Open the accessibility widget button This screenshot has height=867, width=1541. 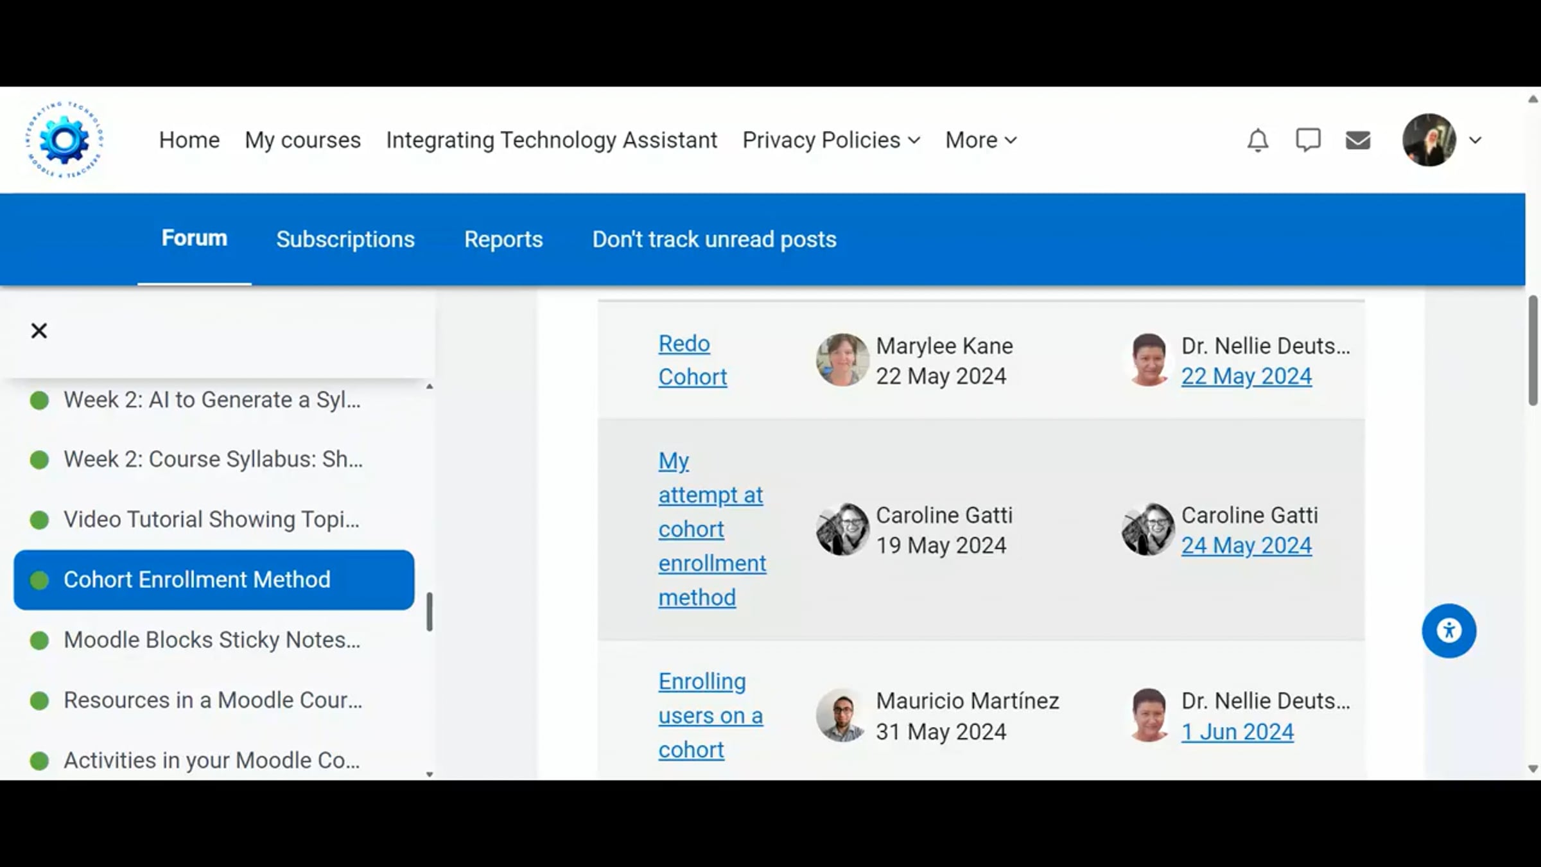[1449, 631]
